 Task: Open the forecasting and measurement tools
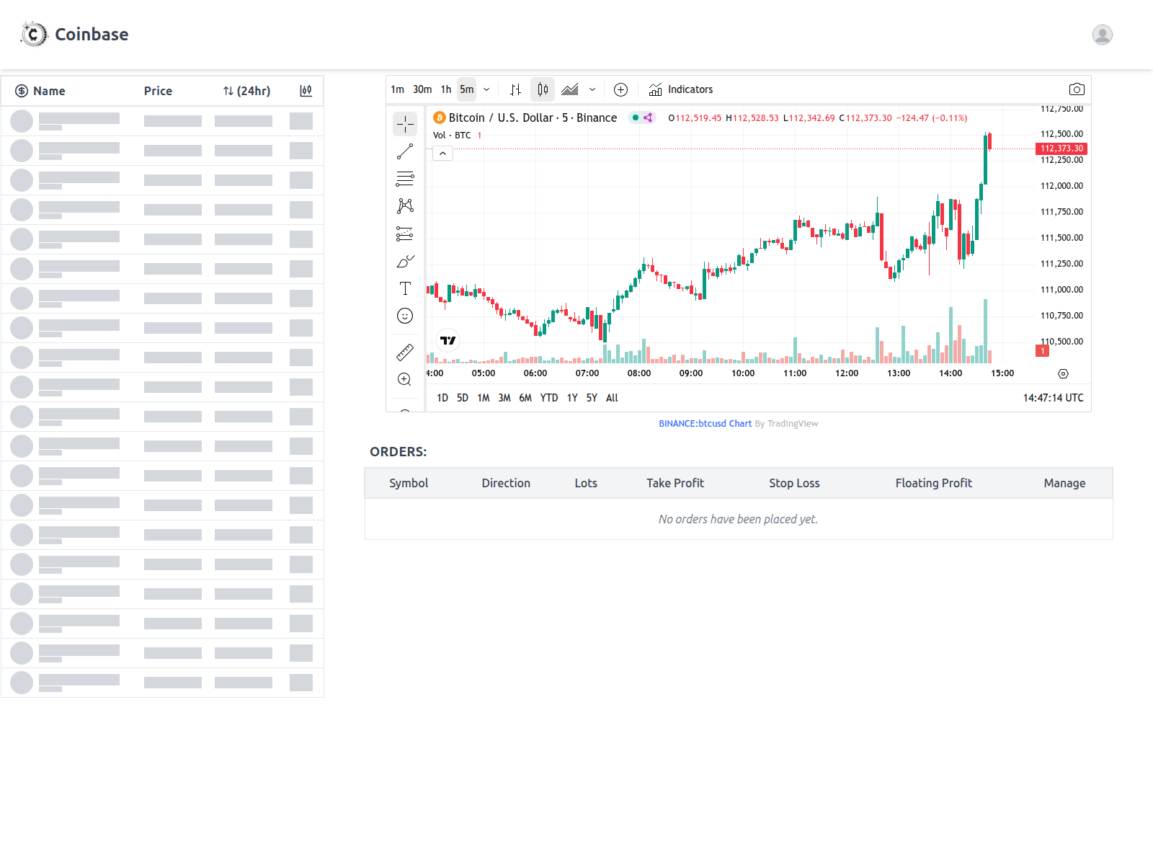coord(405,234)
